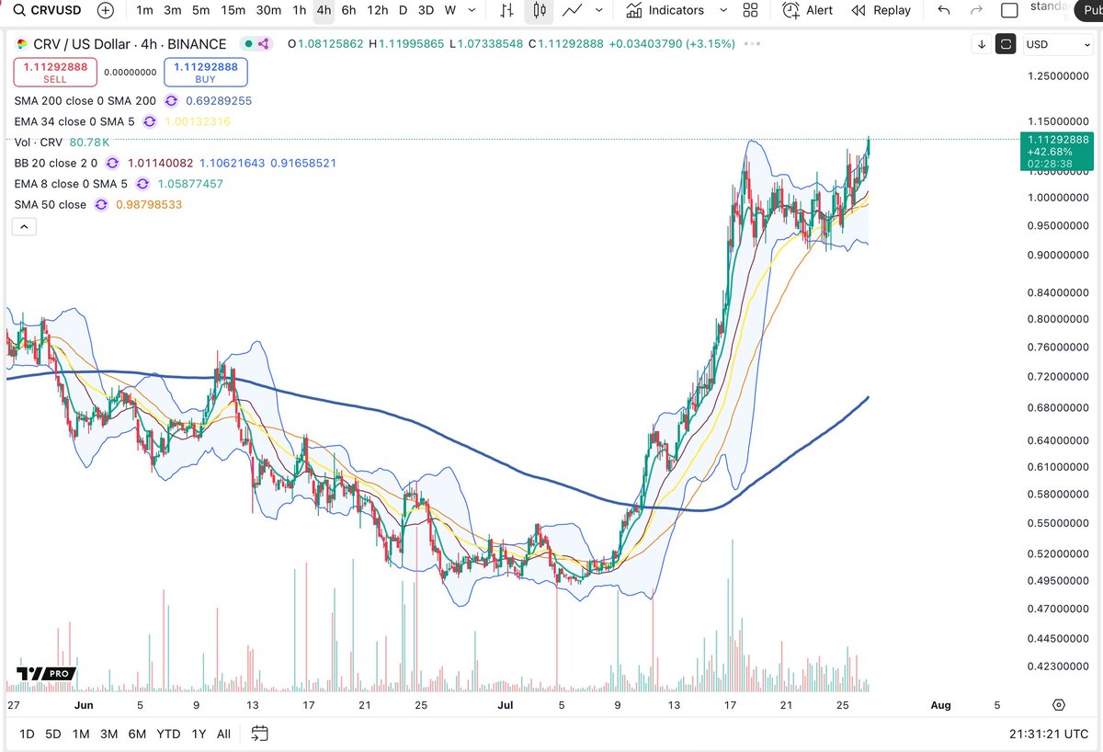Set range to YTD
Image resolution: width=1103 pixels, height=752 pixels.
pyautogui.click(x=168, y=733)
